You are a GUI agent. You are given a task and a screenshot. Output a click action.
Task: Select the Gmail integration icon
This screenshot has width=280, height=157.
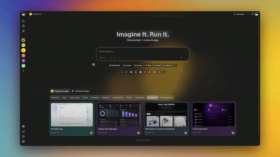[x=122, y=72]
